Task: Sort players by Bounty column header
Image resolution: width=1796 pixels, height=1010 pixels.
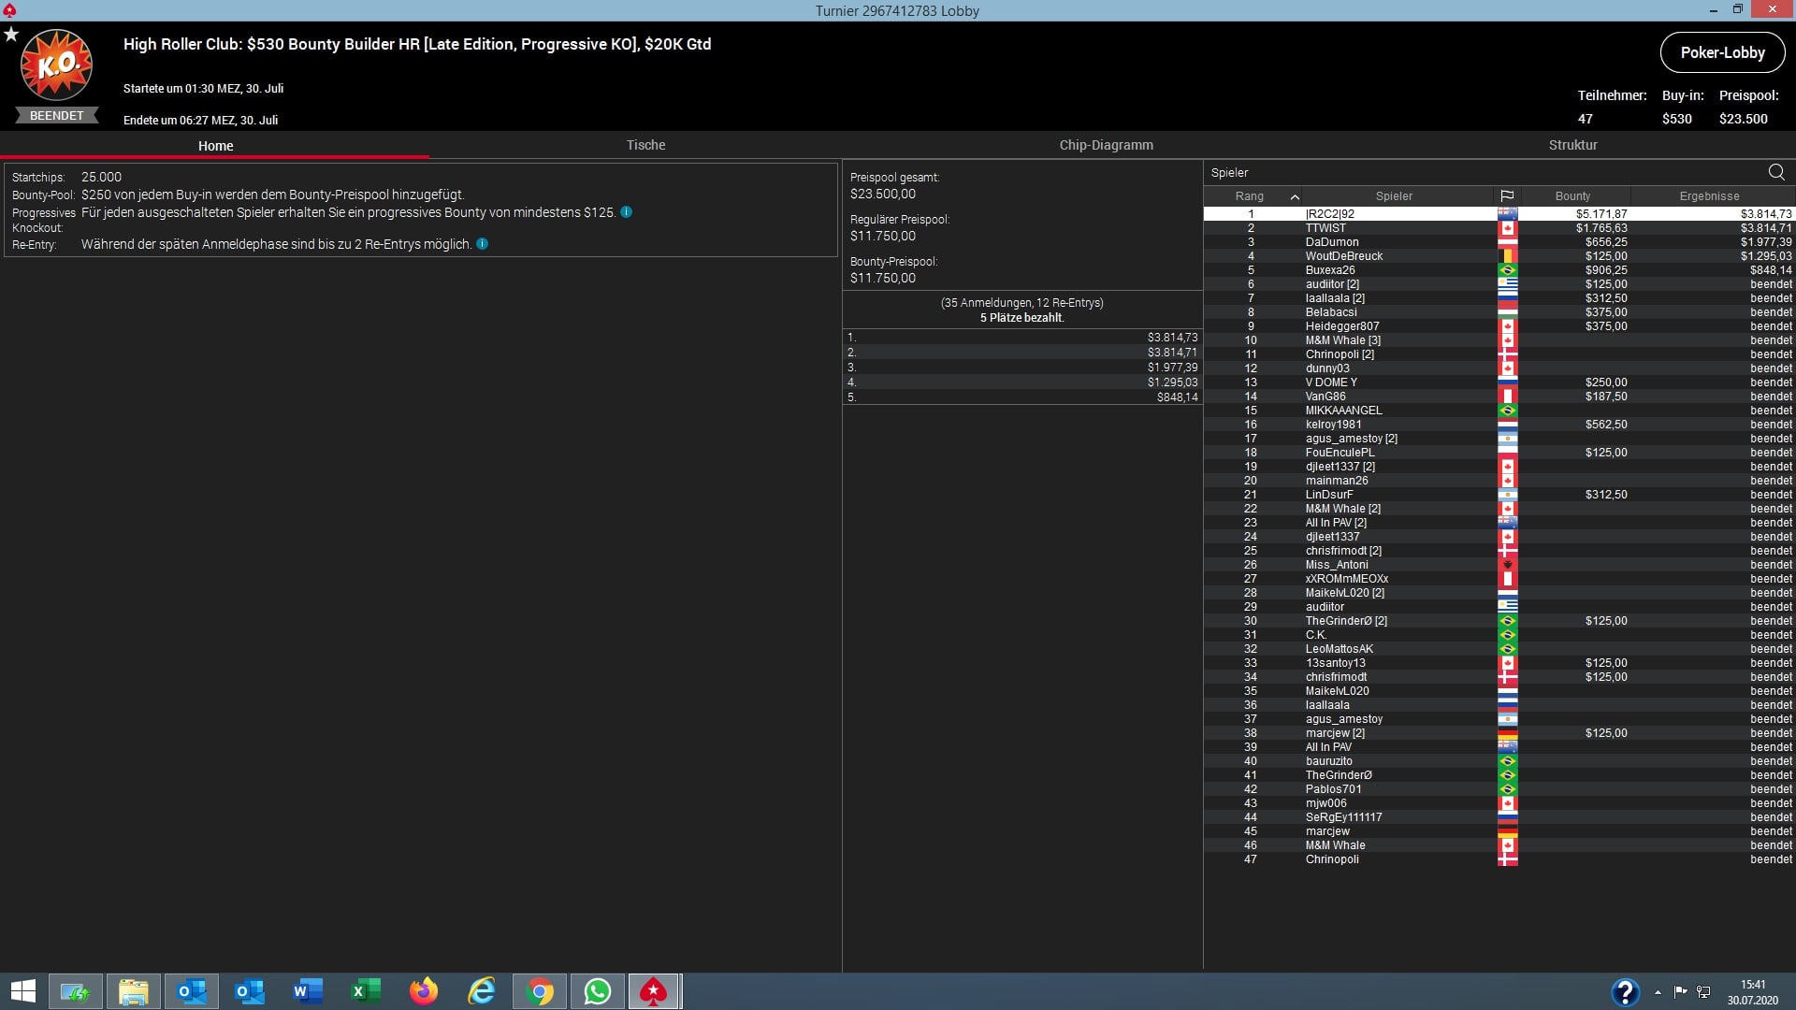Action: [1572, 196]
